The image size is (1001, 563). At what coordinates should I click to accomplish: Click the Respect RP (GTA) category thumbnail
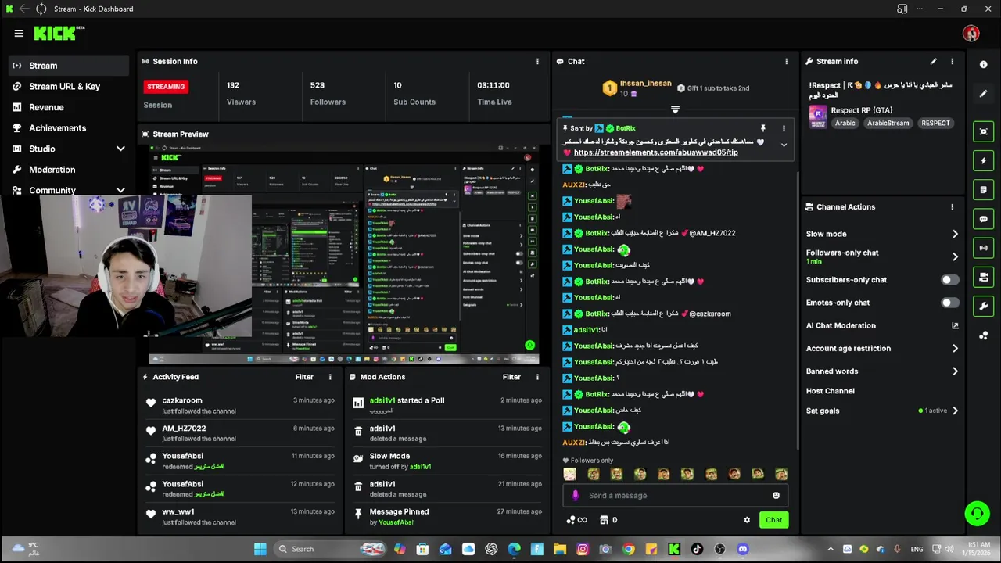click(818, 117)
